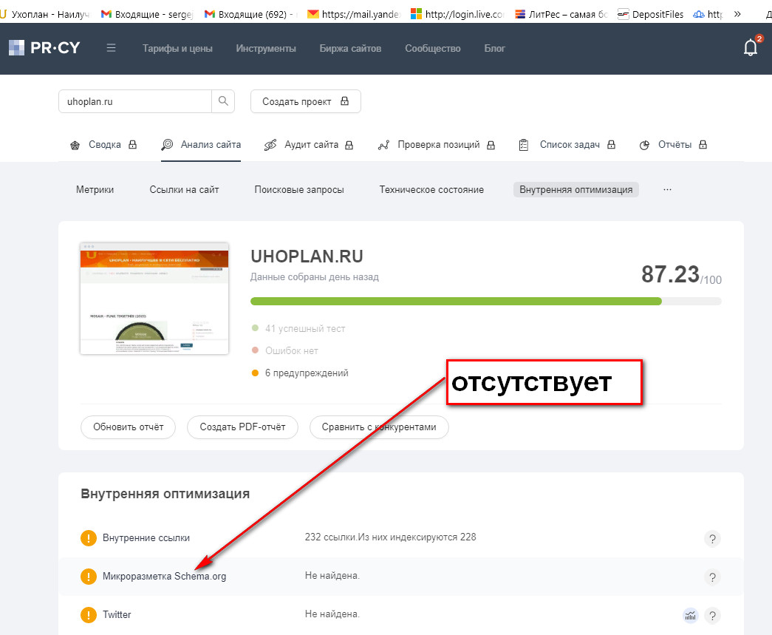Image resolution: width=772 pixels, height=635 pixels.
Task: Open Инструменты menu
Action: [266, 48]
